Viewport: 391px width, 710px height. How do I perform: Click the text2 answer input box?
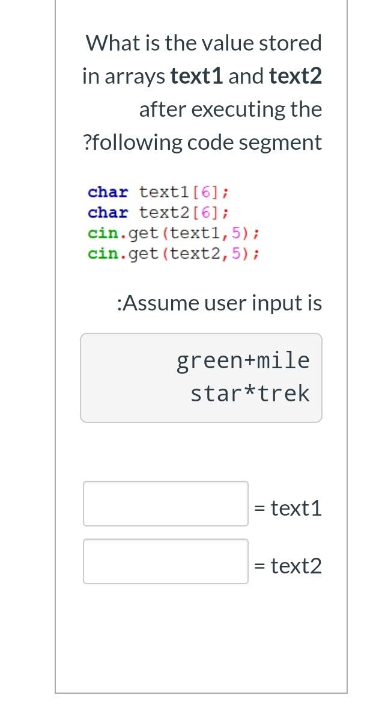pyautogui.click(x=165, y=561)
